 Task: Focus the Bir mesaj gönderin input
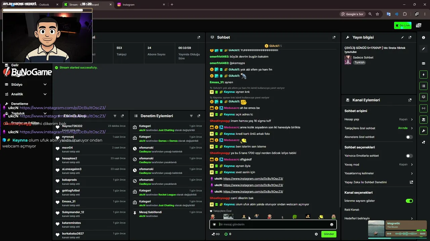(272, 225)
